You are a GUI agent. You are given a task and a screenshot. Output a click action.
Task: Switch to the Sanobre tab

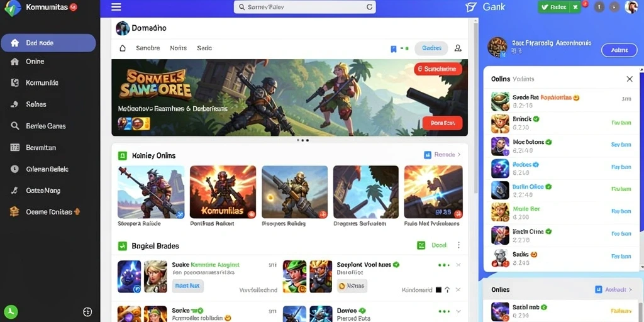[x=148, y=48]
